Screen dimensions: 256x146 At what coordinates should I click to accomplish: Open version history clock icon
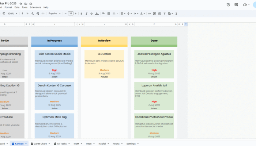(228, 5)
